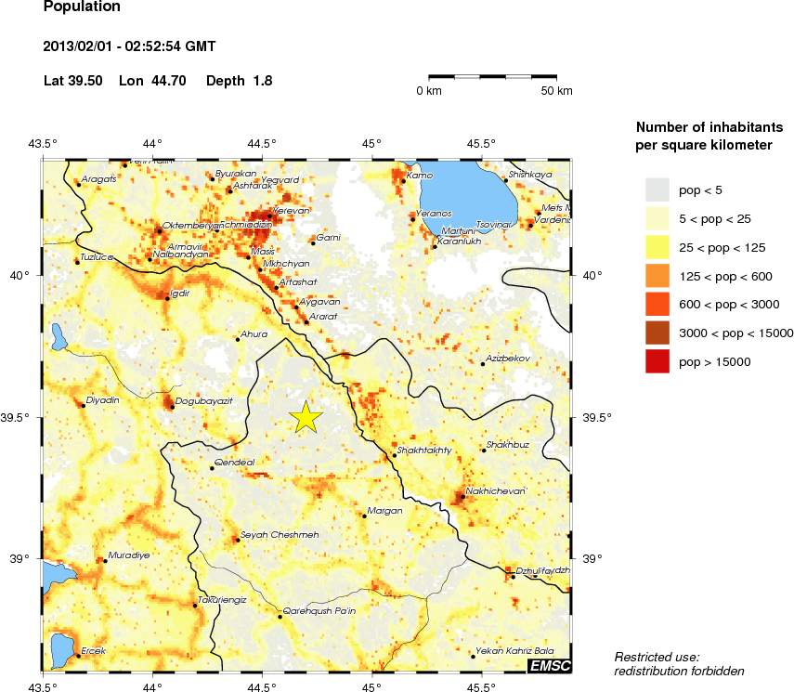Click the Dogubayazit city dot
The width and height of the screenshot is (794, 692).
click(172, 406)
